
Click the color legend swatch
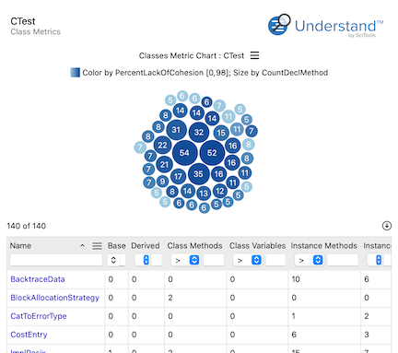click(x=75, y=73)
